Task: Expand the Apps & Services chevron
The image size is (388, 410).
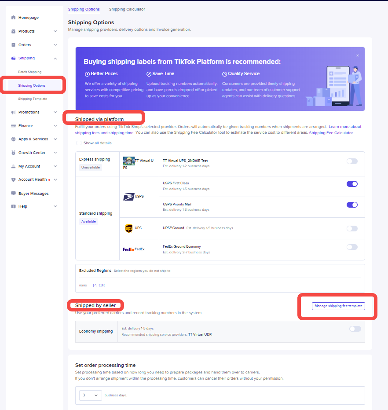Action: 55,139
